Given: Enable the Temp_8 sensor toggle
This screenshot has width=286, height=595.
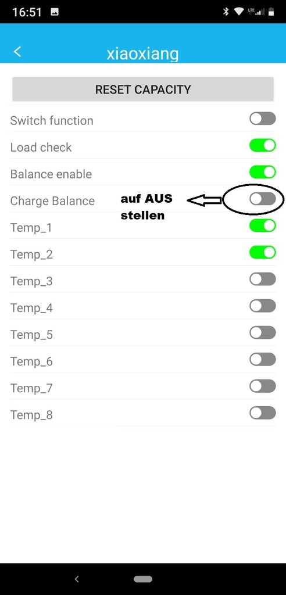Looking at the screenshot, I should [x=262, y=413].
